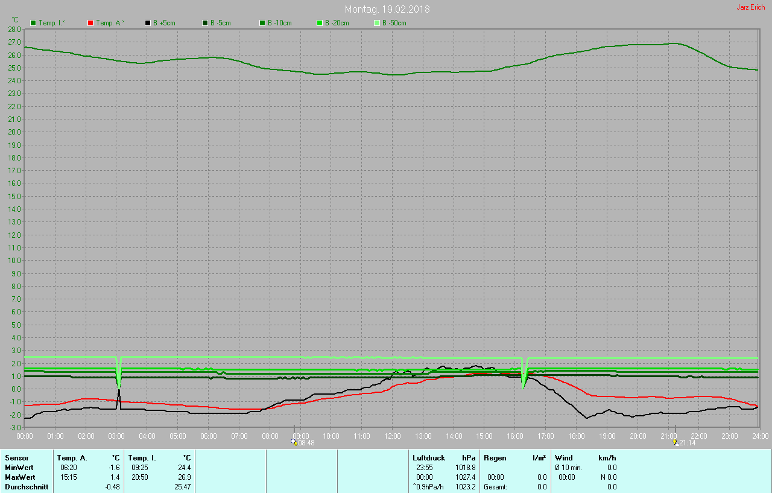The width and height of the screenshot is (772, 493).
Task: Click the "Wind" column header
Action: pyautogui.click(x=564, y=458)
